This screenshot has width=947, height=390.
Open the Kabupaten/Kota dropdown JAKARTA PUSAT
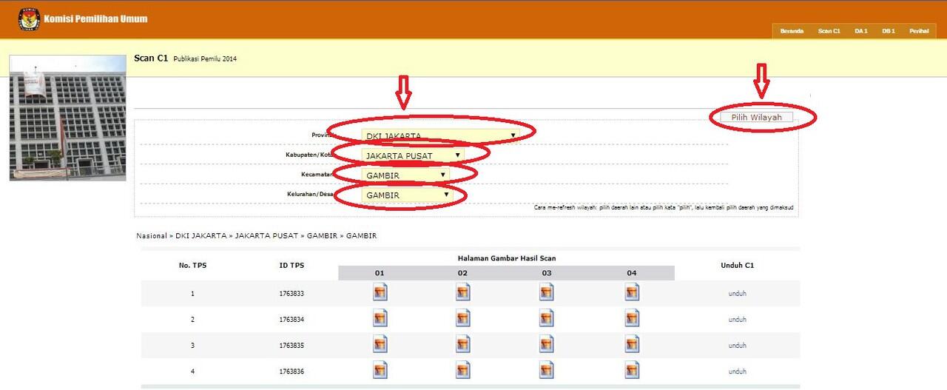pos(413,155)
